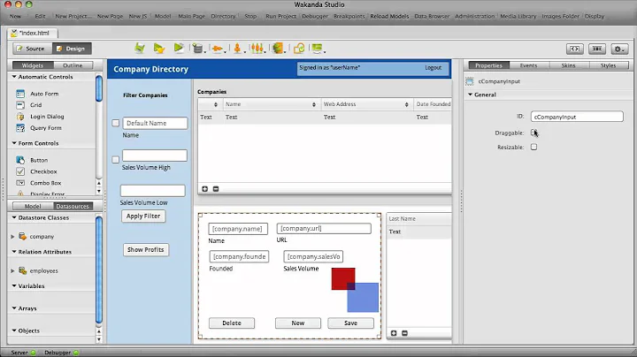The width and height of the screenshot is (637, 357).
Task: Open the Events tab
Action: click(528, 65)
